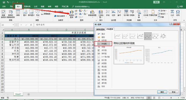Click the dialog help question-mark button
The width and height of the screenshot is (186, 100).
[171, 24]
